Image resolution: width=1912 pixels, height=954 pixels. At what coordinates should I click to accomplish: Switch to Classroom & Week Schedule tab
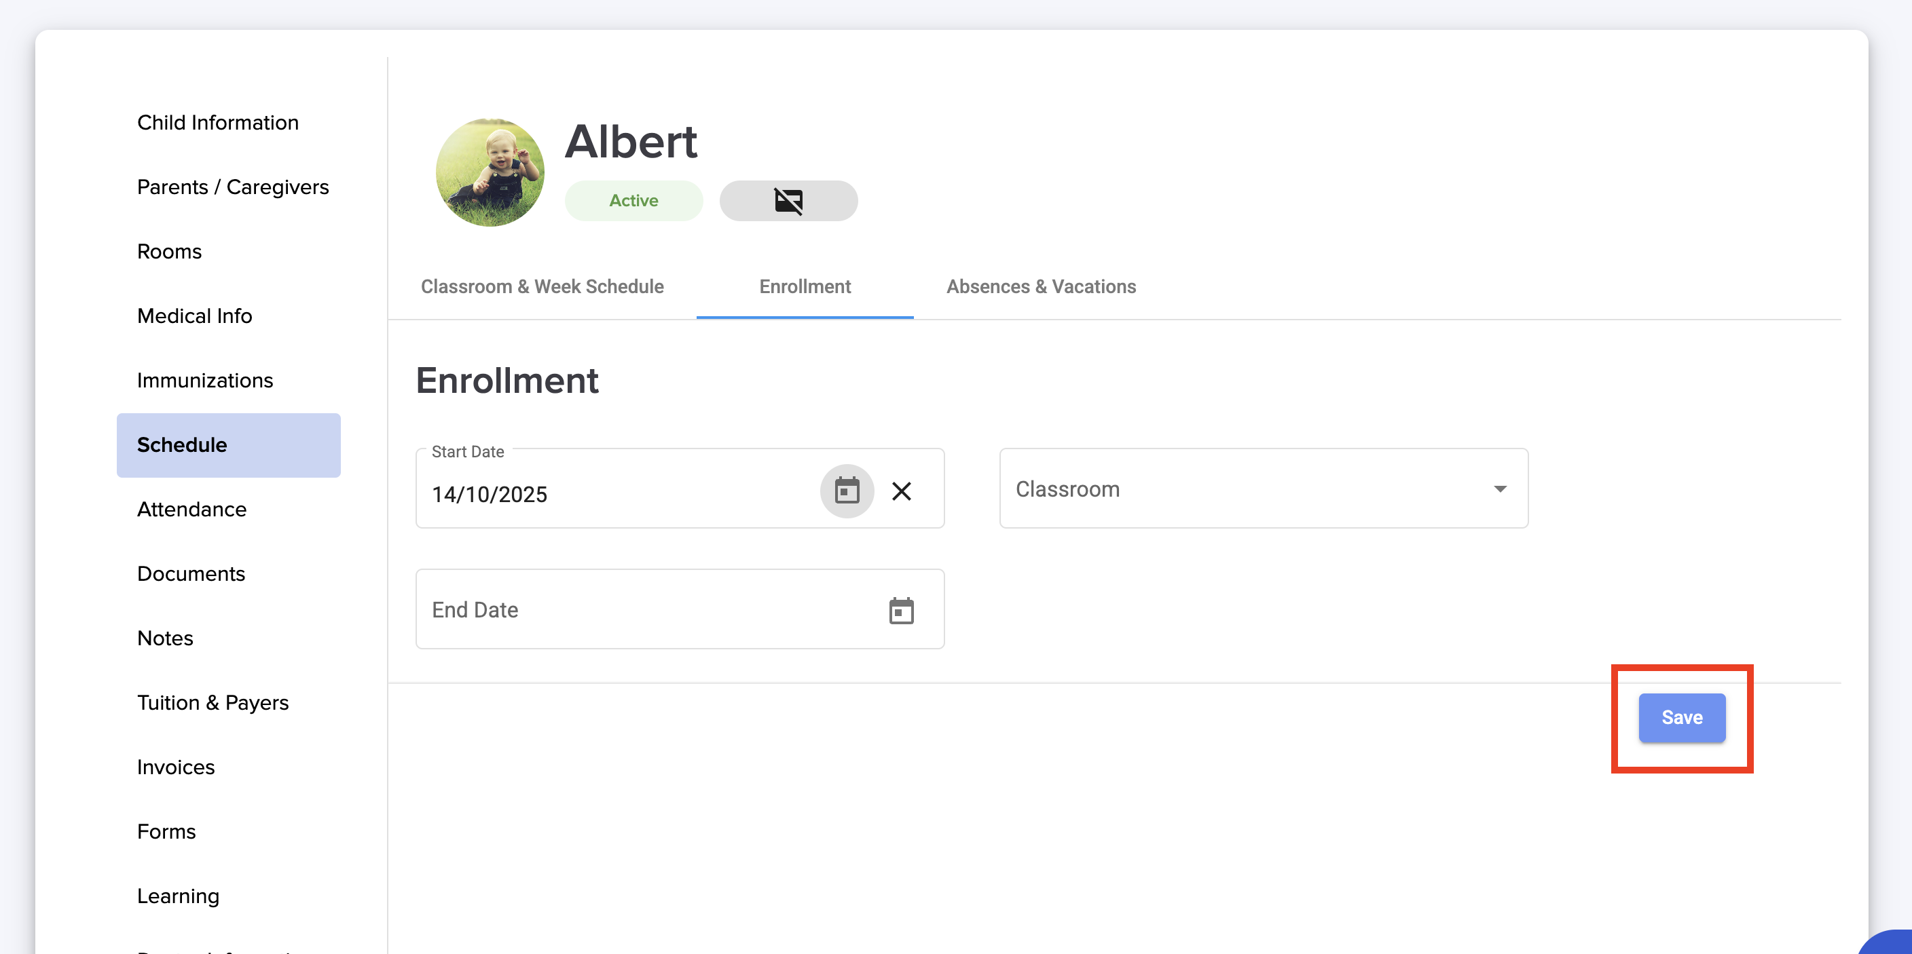tap(542, 286)
